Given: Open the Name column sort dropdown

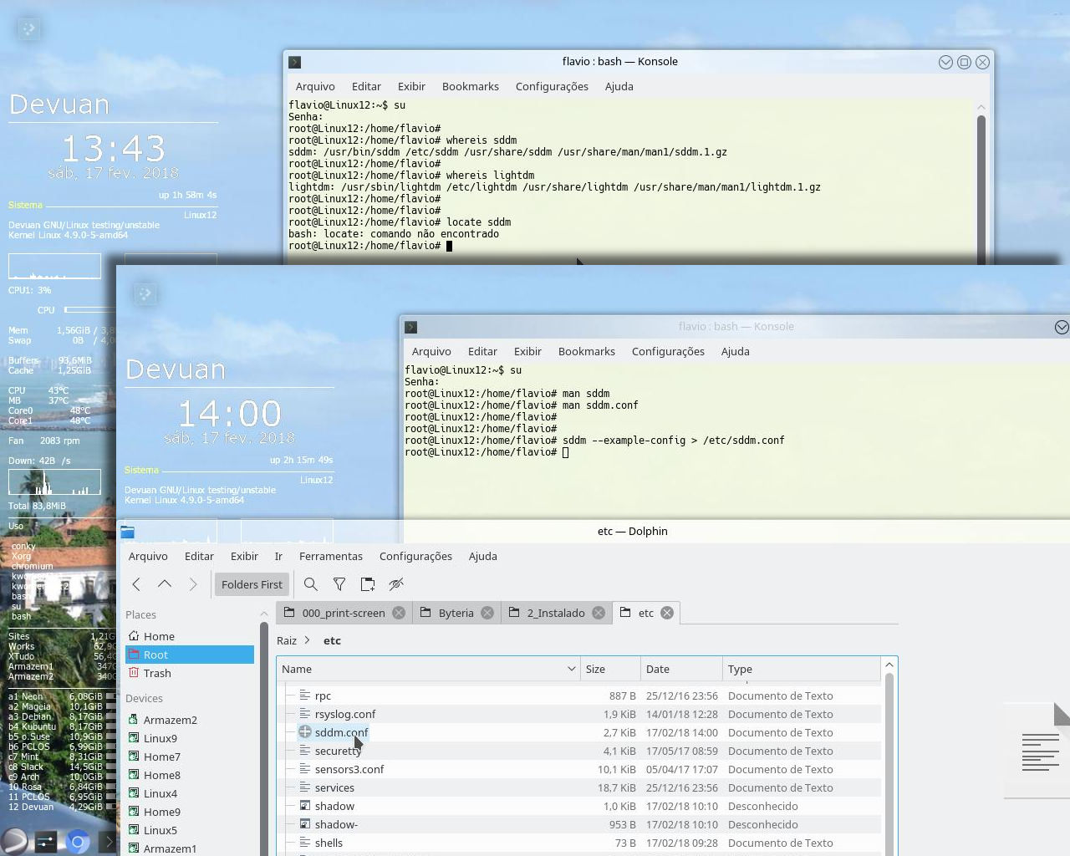Looking at the screenshot, I should point(572,669).
